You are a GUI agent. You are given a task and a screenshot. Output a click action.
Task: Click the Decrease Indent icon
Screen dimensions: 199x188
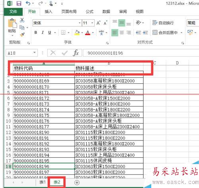[x=139, y=32]
